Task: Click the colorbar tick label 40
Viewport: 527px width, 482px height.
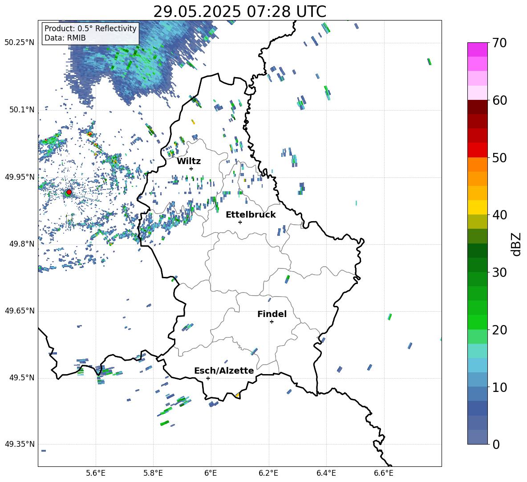Action: coord(499,215)
